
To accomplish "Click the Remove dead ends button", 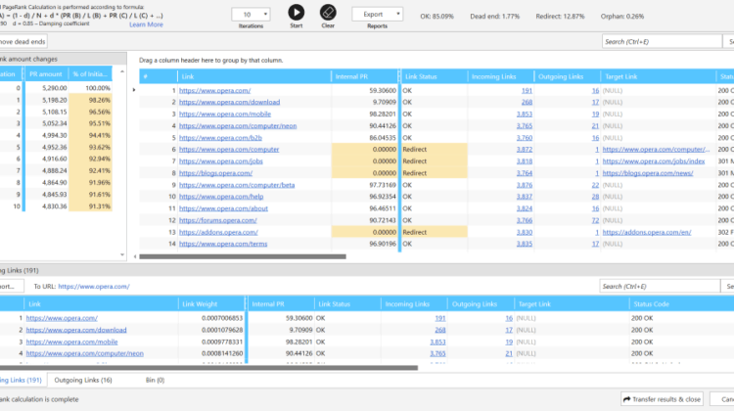I will (x=23, y=42).
